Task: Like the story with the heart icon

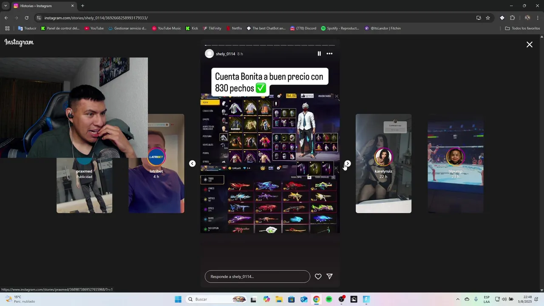Action: click(x=318, y=276)
